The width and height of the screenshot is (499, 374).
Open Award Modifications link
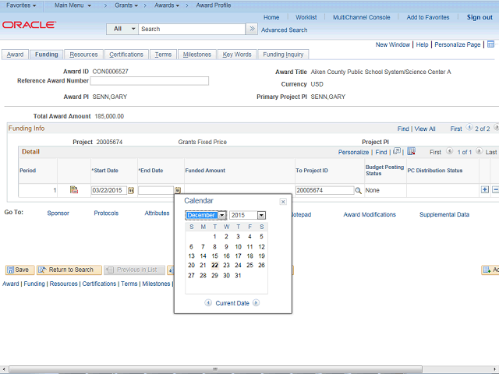(370, 215)
